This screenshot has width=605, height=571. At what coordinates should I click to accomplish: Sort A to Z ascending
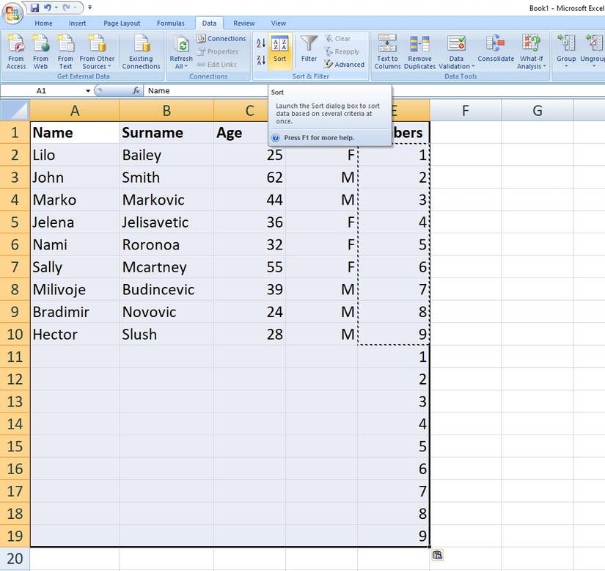[x=261, y=43]
